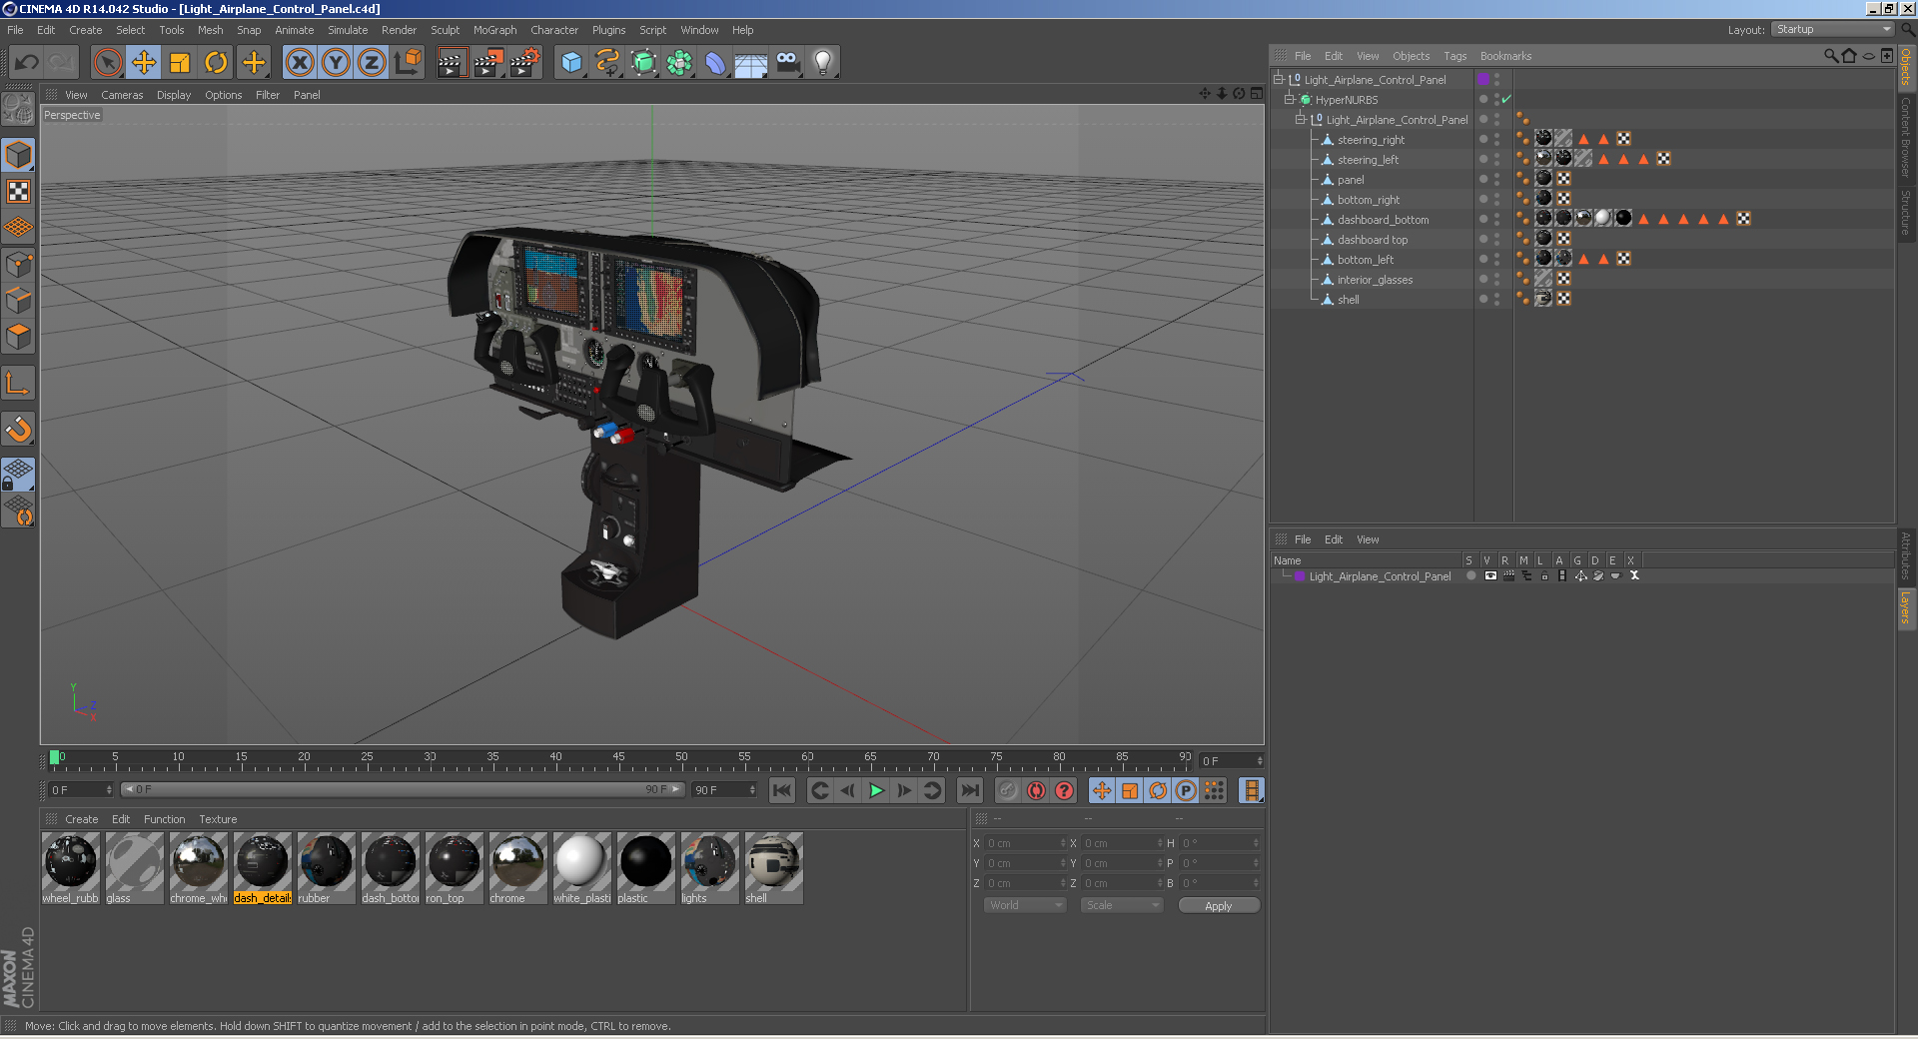This screenshot has width=1918, height=1039.
Task: Add a Light object
Action: pos(823,63)
